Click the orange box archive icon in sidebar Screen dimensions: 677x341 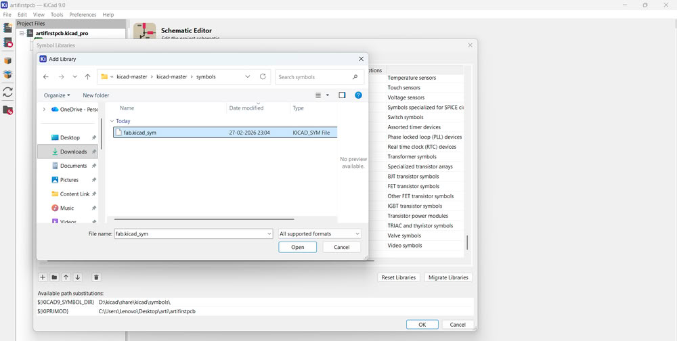coord(7,61)
